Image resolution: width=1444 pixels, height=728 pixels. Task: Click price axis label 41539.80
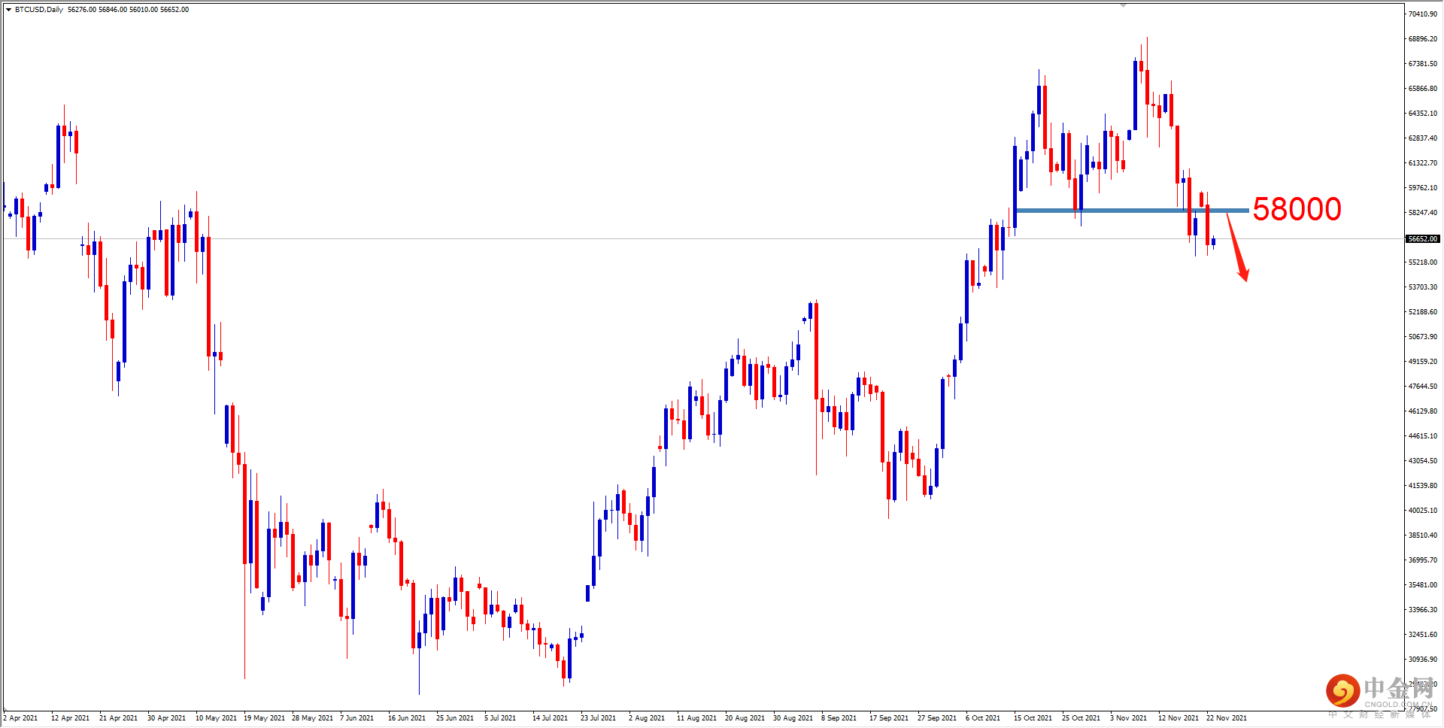point(1423,486)
